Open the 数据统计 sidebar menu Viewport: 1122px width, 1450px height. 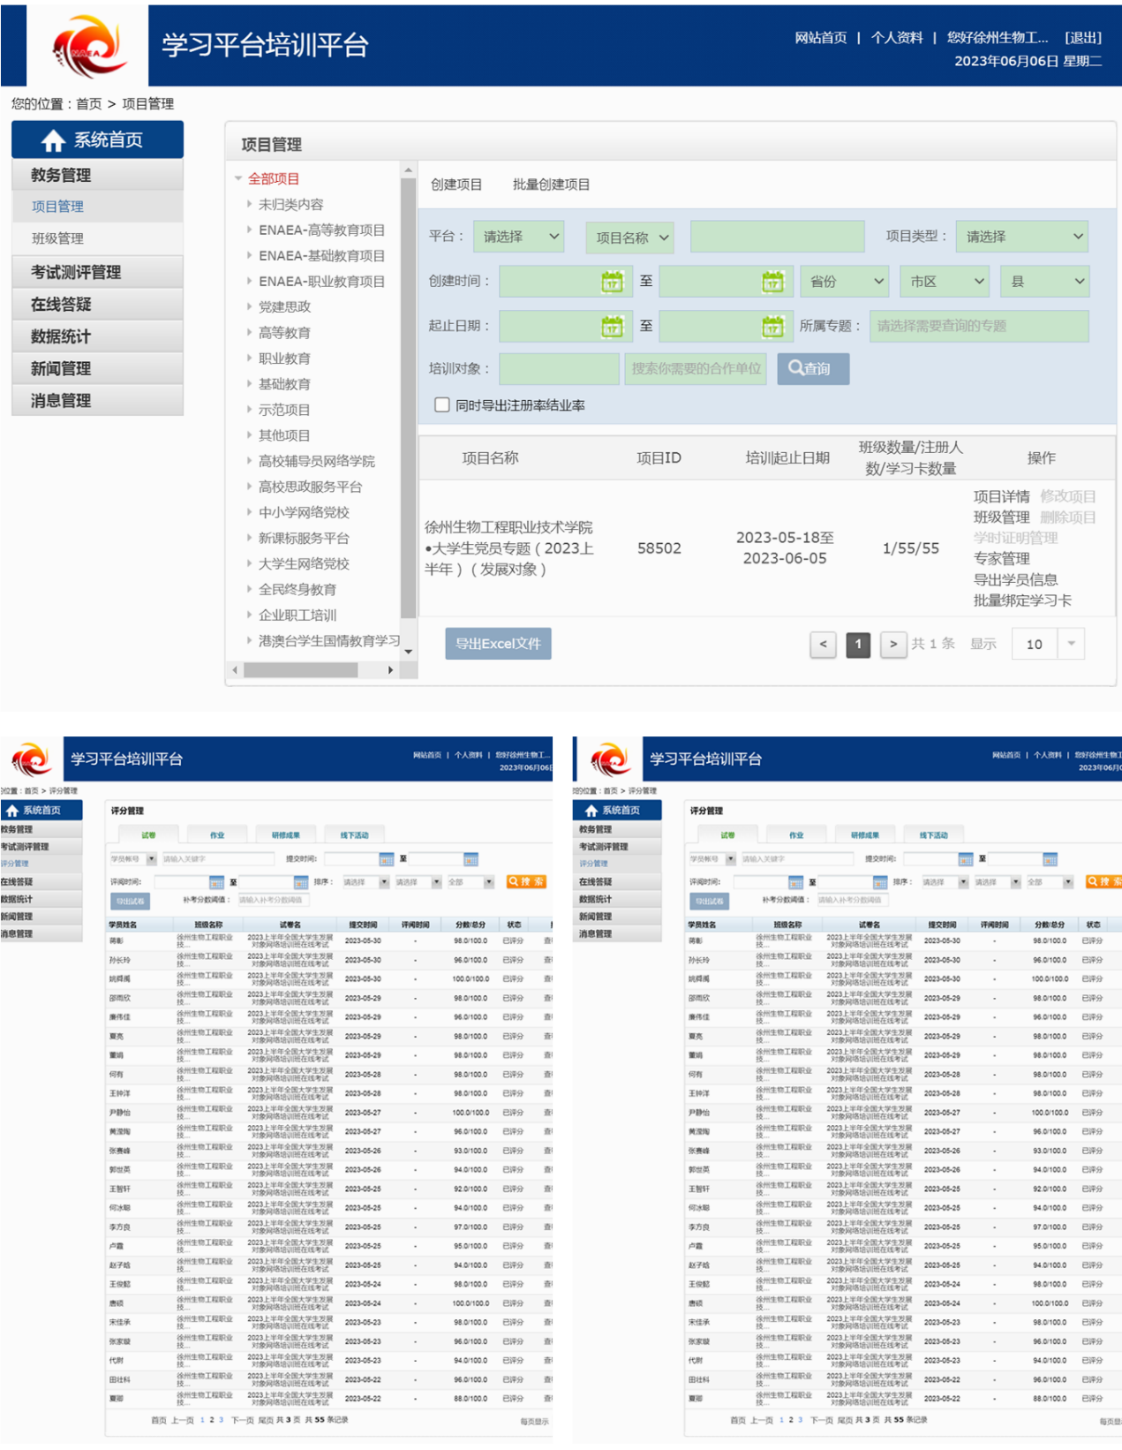coord(61,336)
